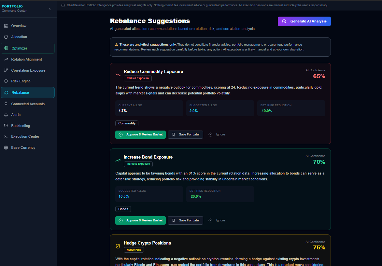Click the 75% AI Confidence value

[x=319, y=248]
